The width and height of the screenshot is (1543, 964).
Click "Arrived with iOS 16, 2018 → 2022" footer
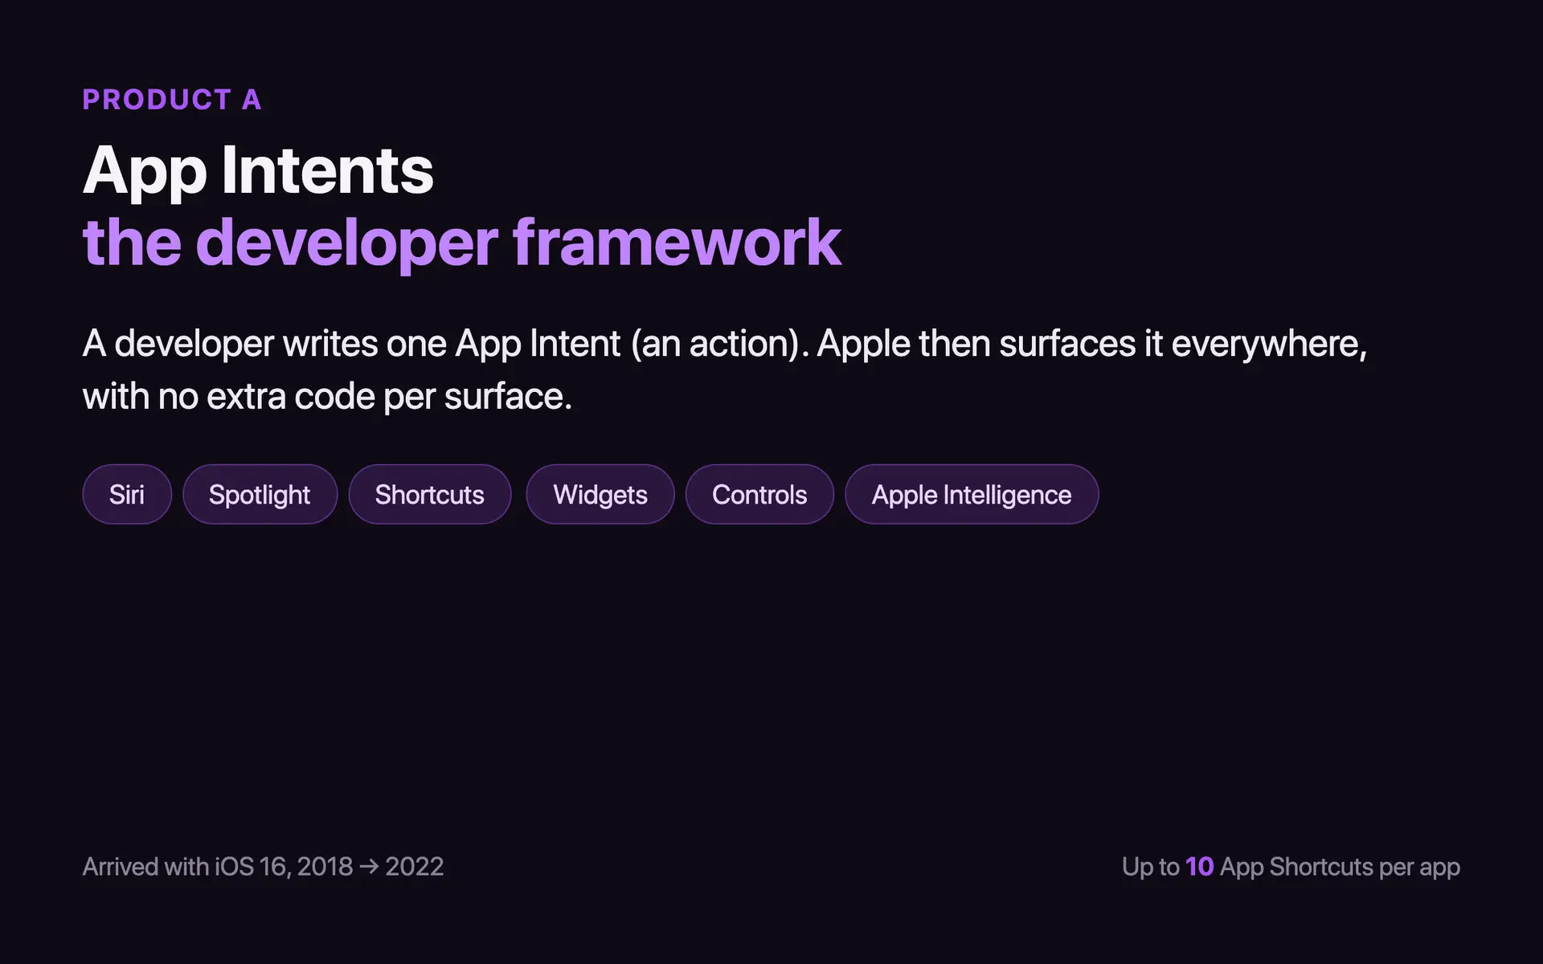(x=263, y=867)
